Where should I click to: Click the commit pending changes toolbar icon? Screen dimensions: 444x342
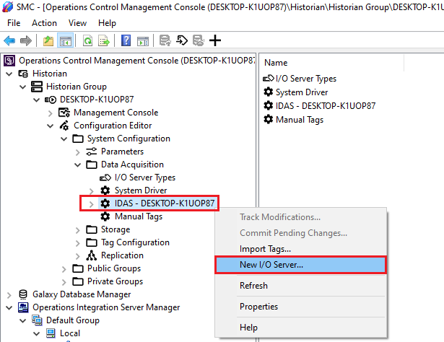click(165, 40)
